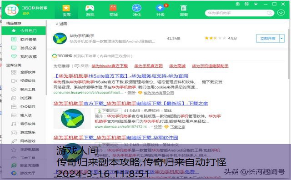
Task: Click the apps grid icon in title bar
Action: point(246,4)
